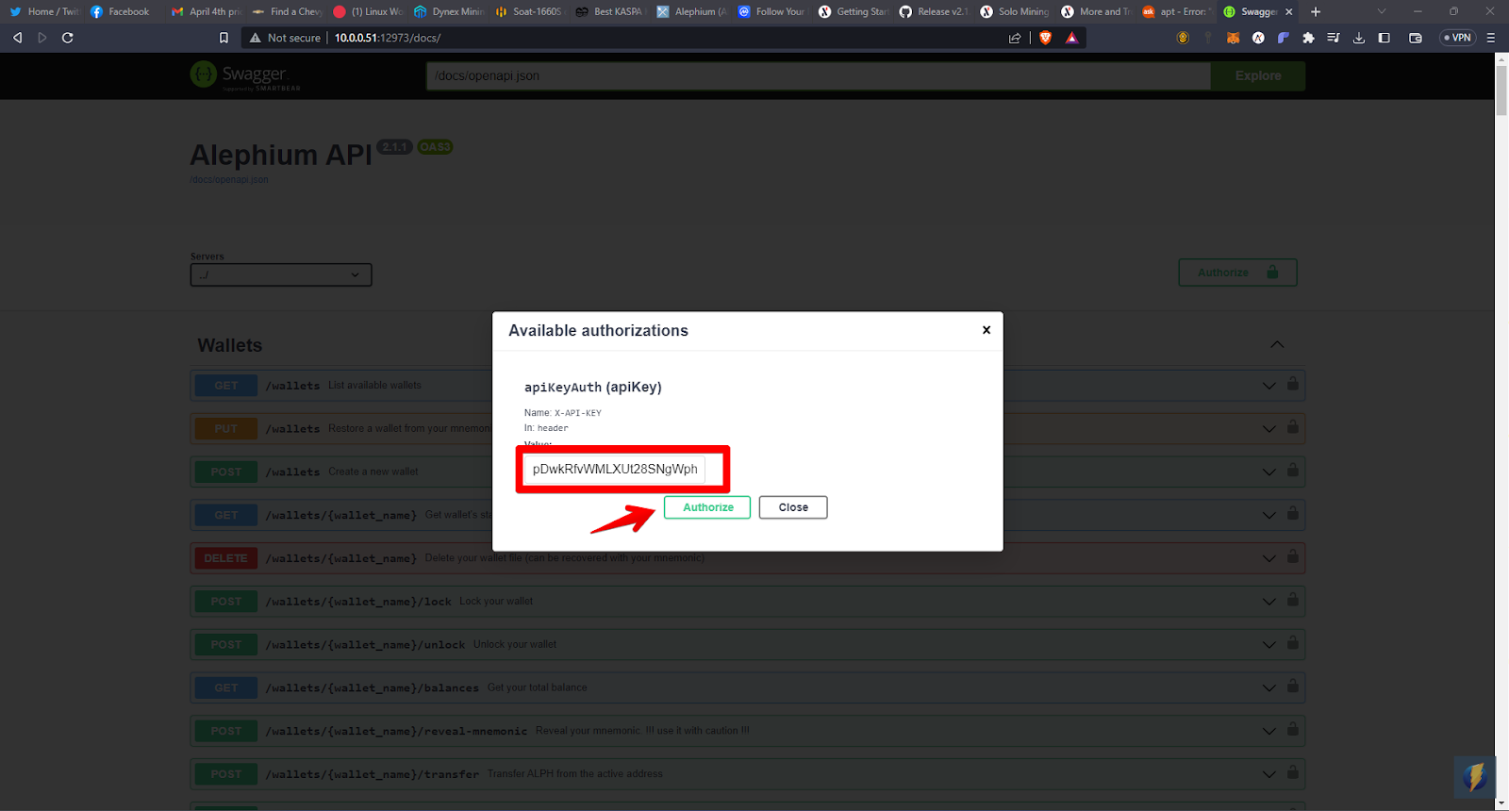Toggle the browser sidebar panel icon

[1384, 38]
